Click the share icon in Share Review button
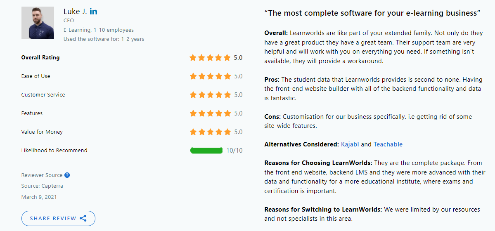495x231 pixels. point(83,218)
